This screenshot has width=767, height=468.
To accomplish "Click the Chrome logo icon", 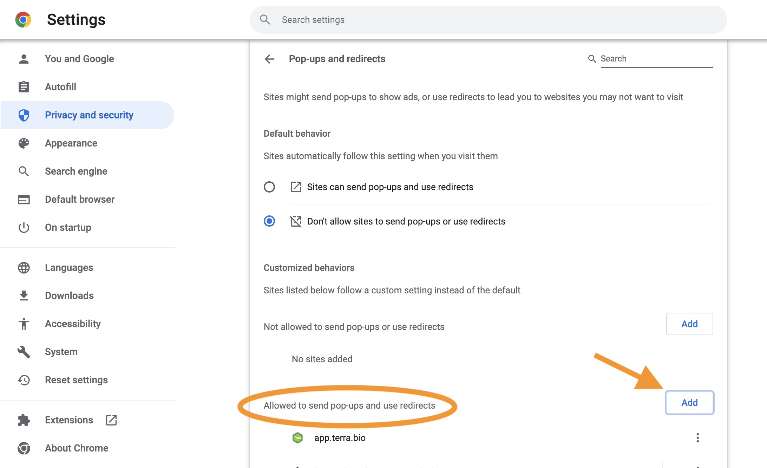I will pyautogui.click(x=23, y=20).
